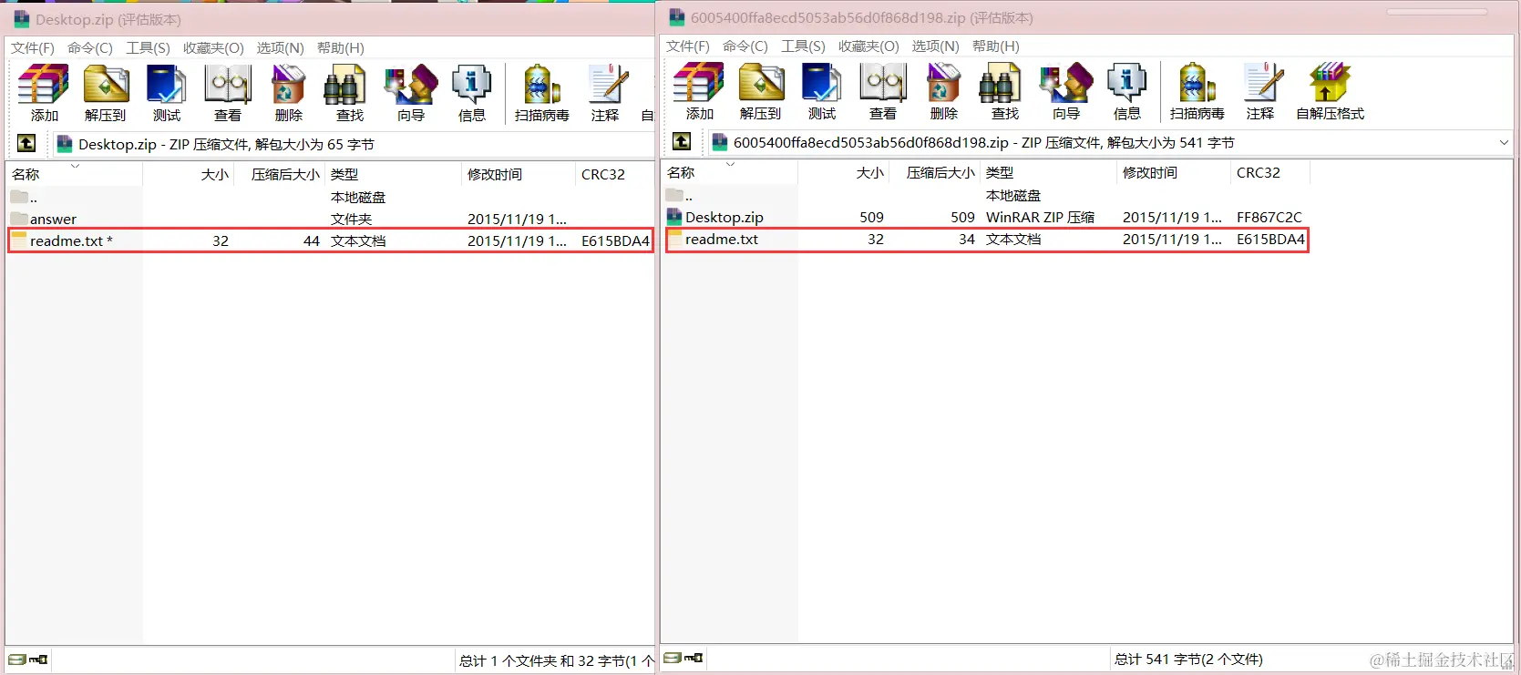
Task: Open 选项(N) menu in 6005400ffa8ecd window
Action: (x=935, y=46)
